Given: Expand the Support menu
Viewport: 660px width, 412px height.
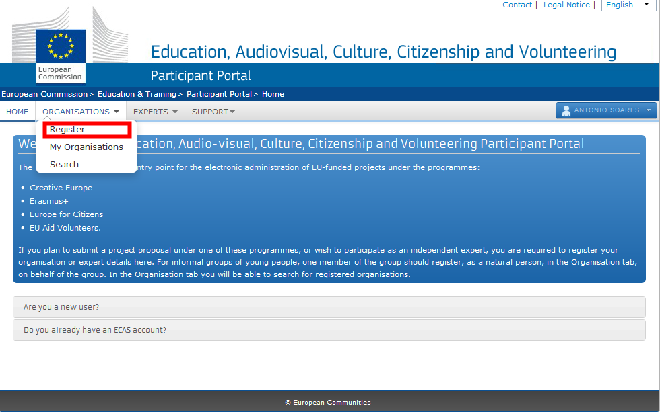Looking at the screenshot, I should pyautogui.click(x=213, y=112).
